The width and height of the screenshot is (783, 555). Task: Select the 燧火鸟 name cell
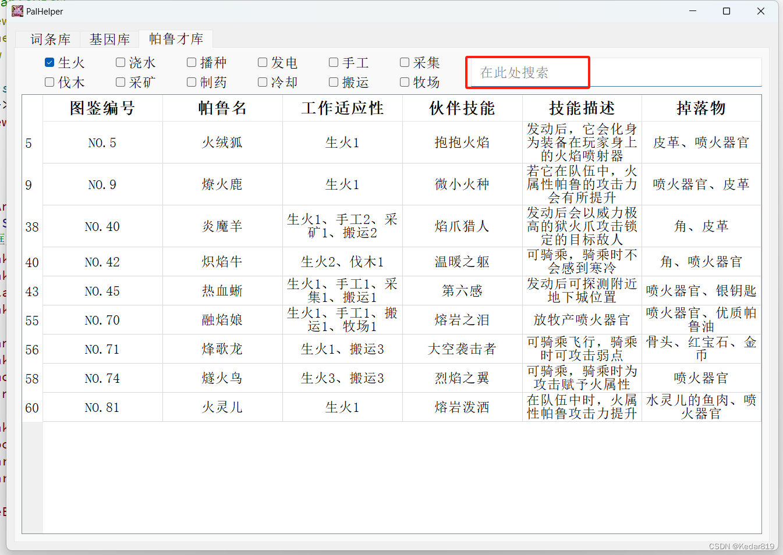(222, 378)
